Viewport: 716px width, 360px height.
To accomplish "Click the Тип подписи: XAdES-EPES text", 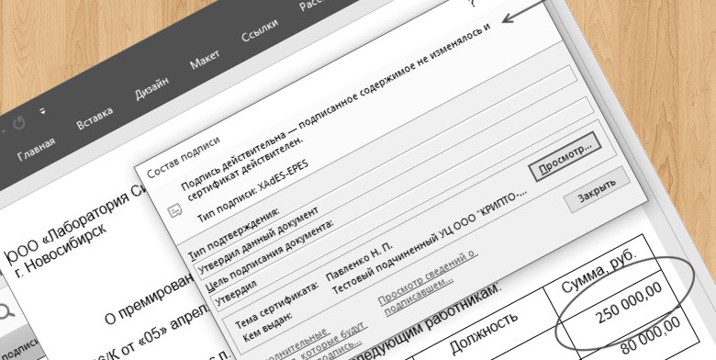I will 253,192.
